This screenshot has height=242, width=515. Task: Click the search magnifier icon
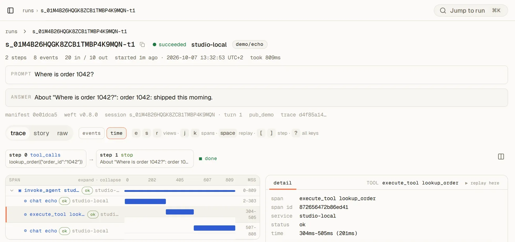pos(443,10)
